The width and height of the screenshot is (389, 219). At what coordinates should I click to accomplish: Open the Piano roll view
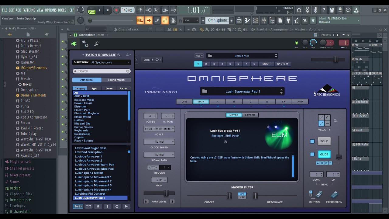click(247, 20)
